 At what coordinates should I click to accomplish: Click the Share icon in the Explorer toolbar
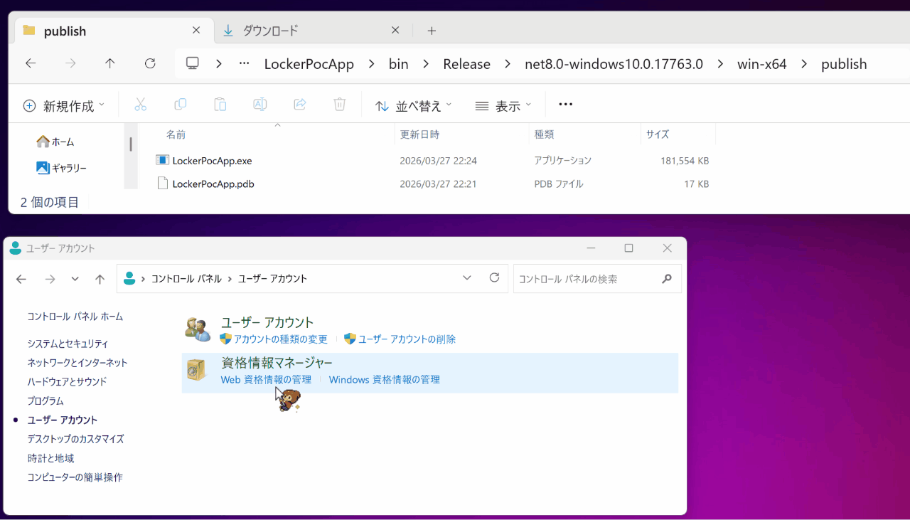(x=299, y=104)
